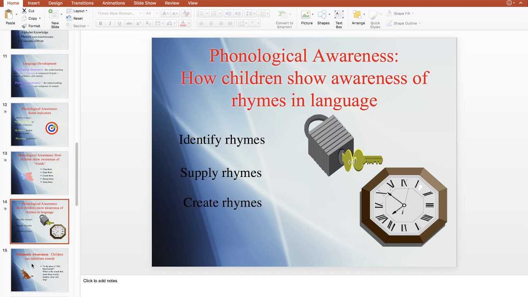528x297 pixels.
Task: Open the Arrange tool
Action: coord(357,15)
